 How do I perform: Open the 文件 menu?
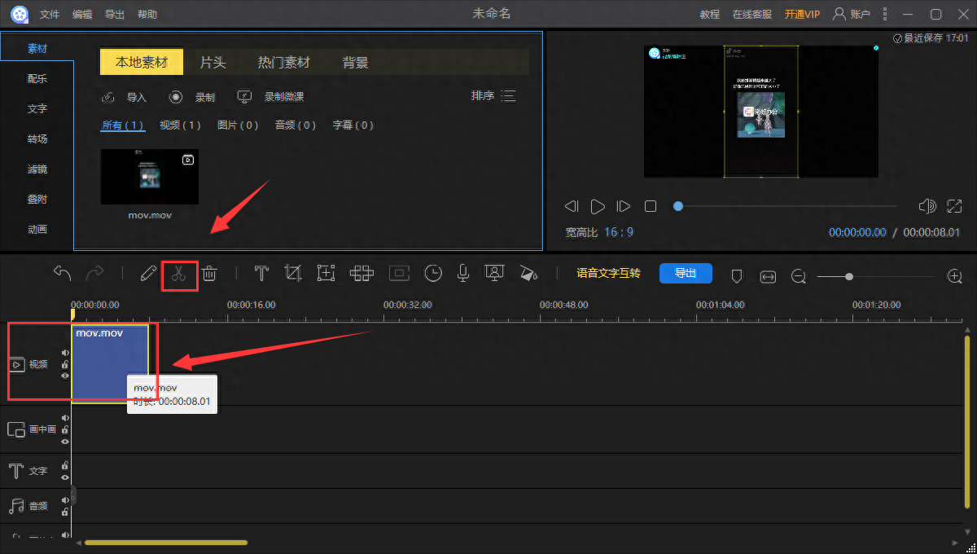pyautogui.click(x=50, y=15)
